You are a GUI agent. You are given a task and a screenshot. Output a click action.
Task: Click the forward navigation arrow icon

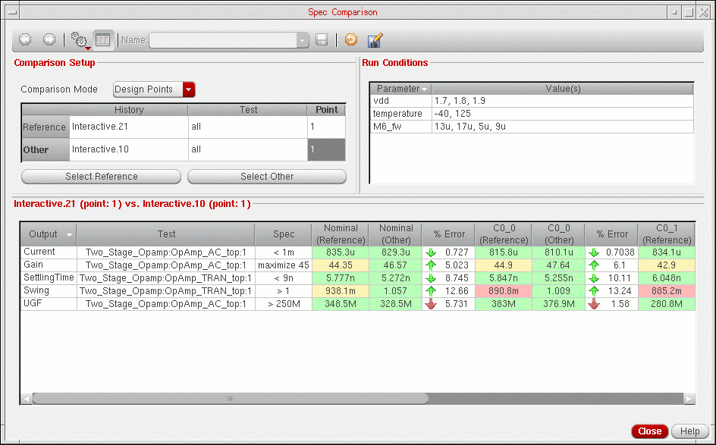(49, 39)
